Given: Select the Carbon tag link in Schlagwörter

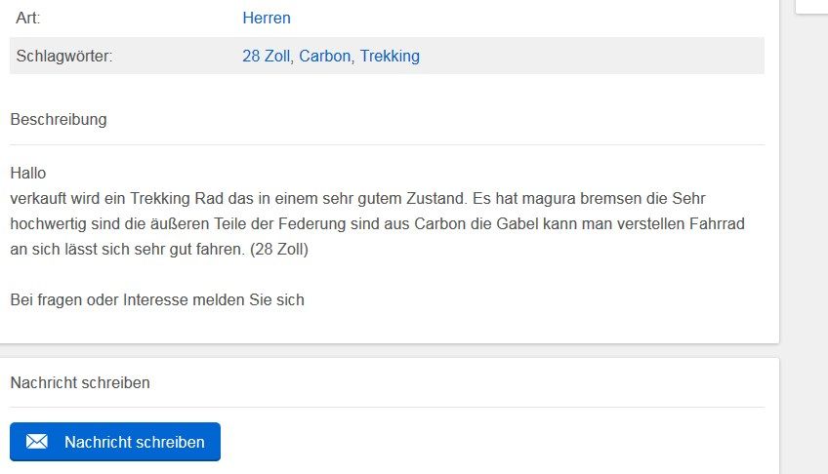Looking at the screenshot, I should point(324,57).
